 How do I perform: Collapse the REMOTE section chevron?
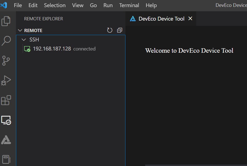click(x=20, y=30)
